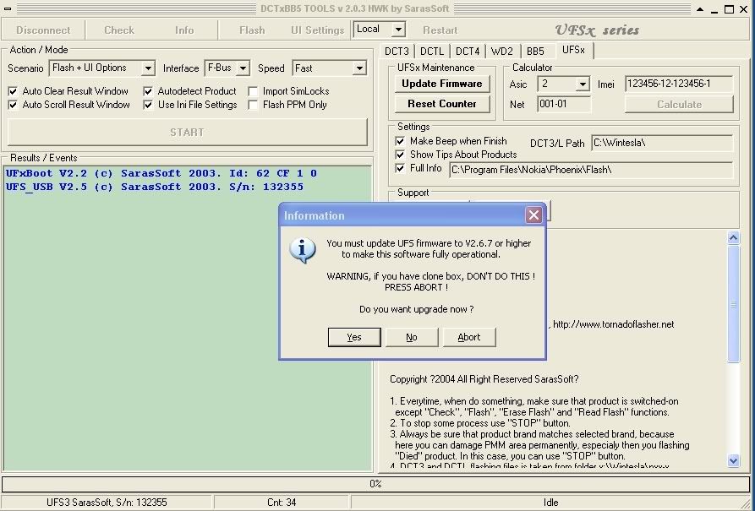The height and width of the screenshot is (511, 755).
Task: Click the support text scrollbar thumb
Action: click(733, 303)
